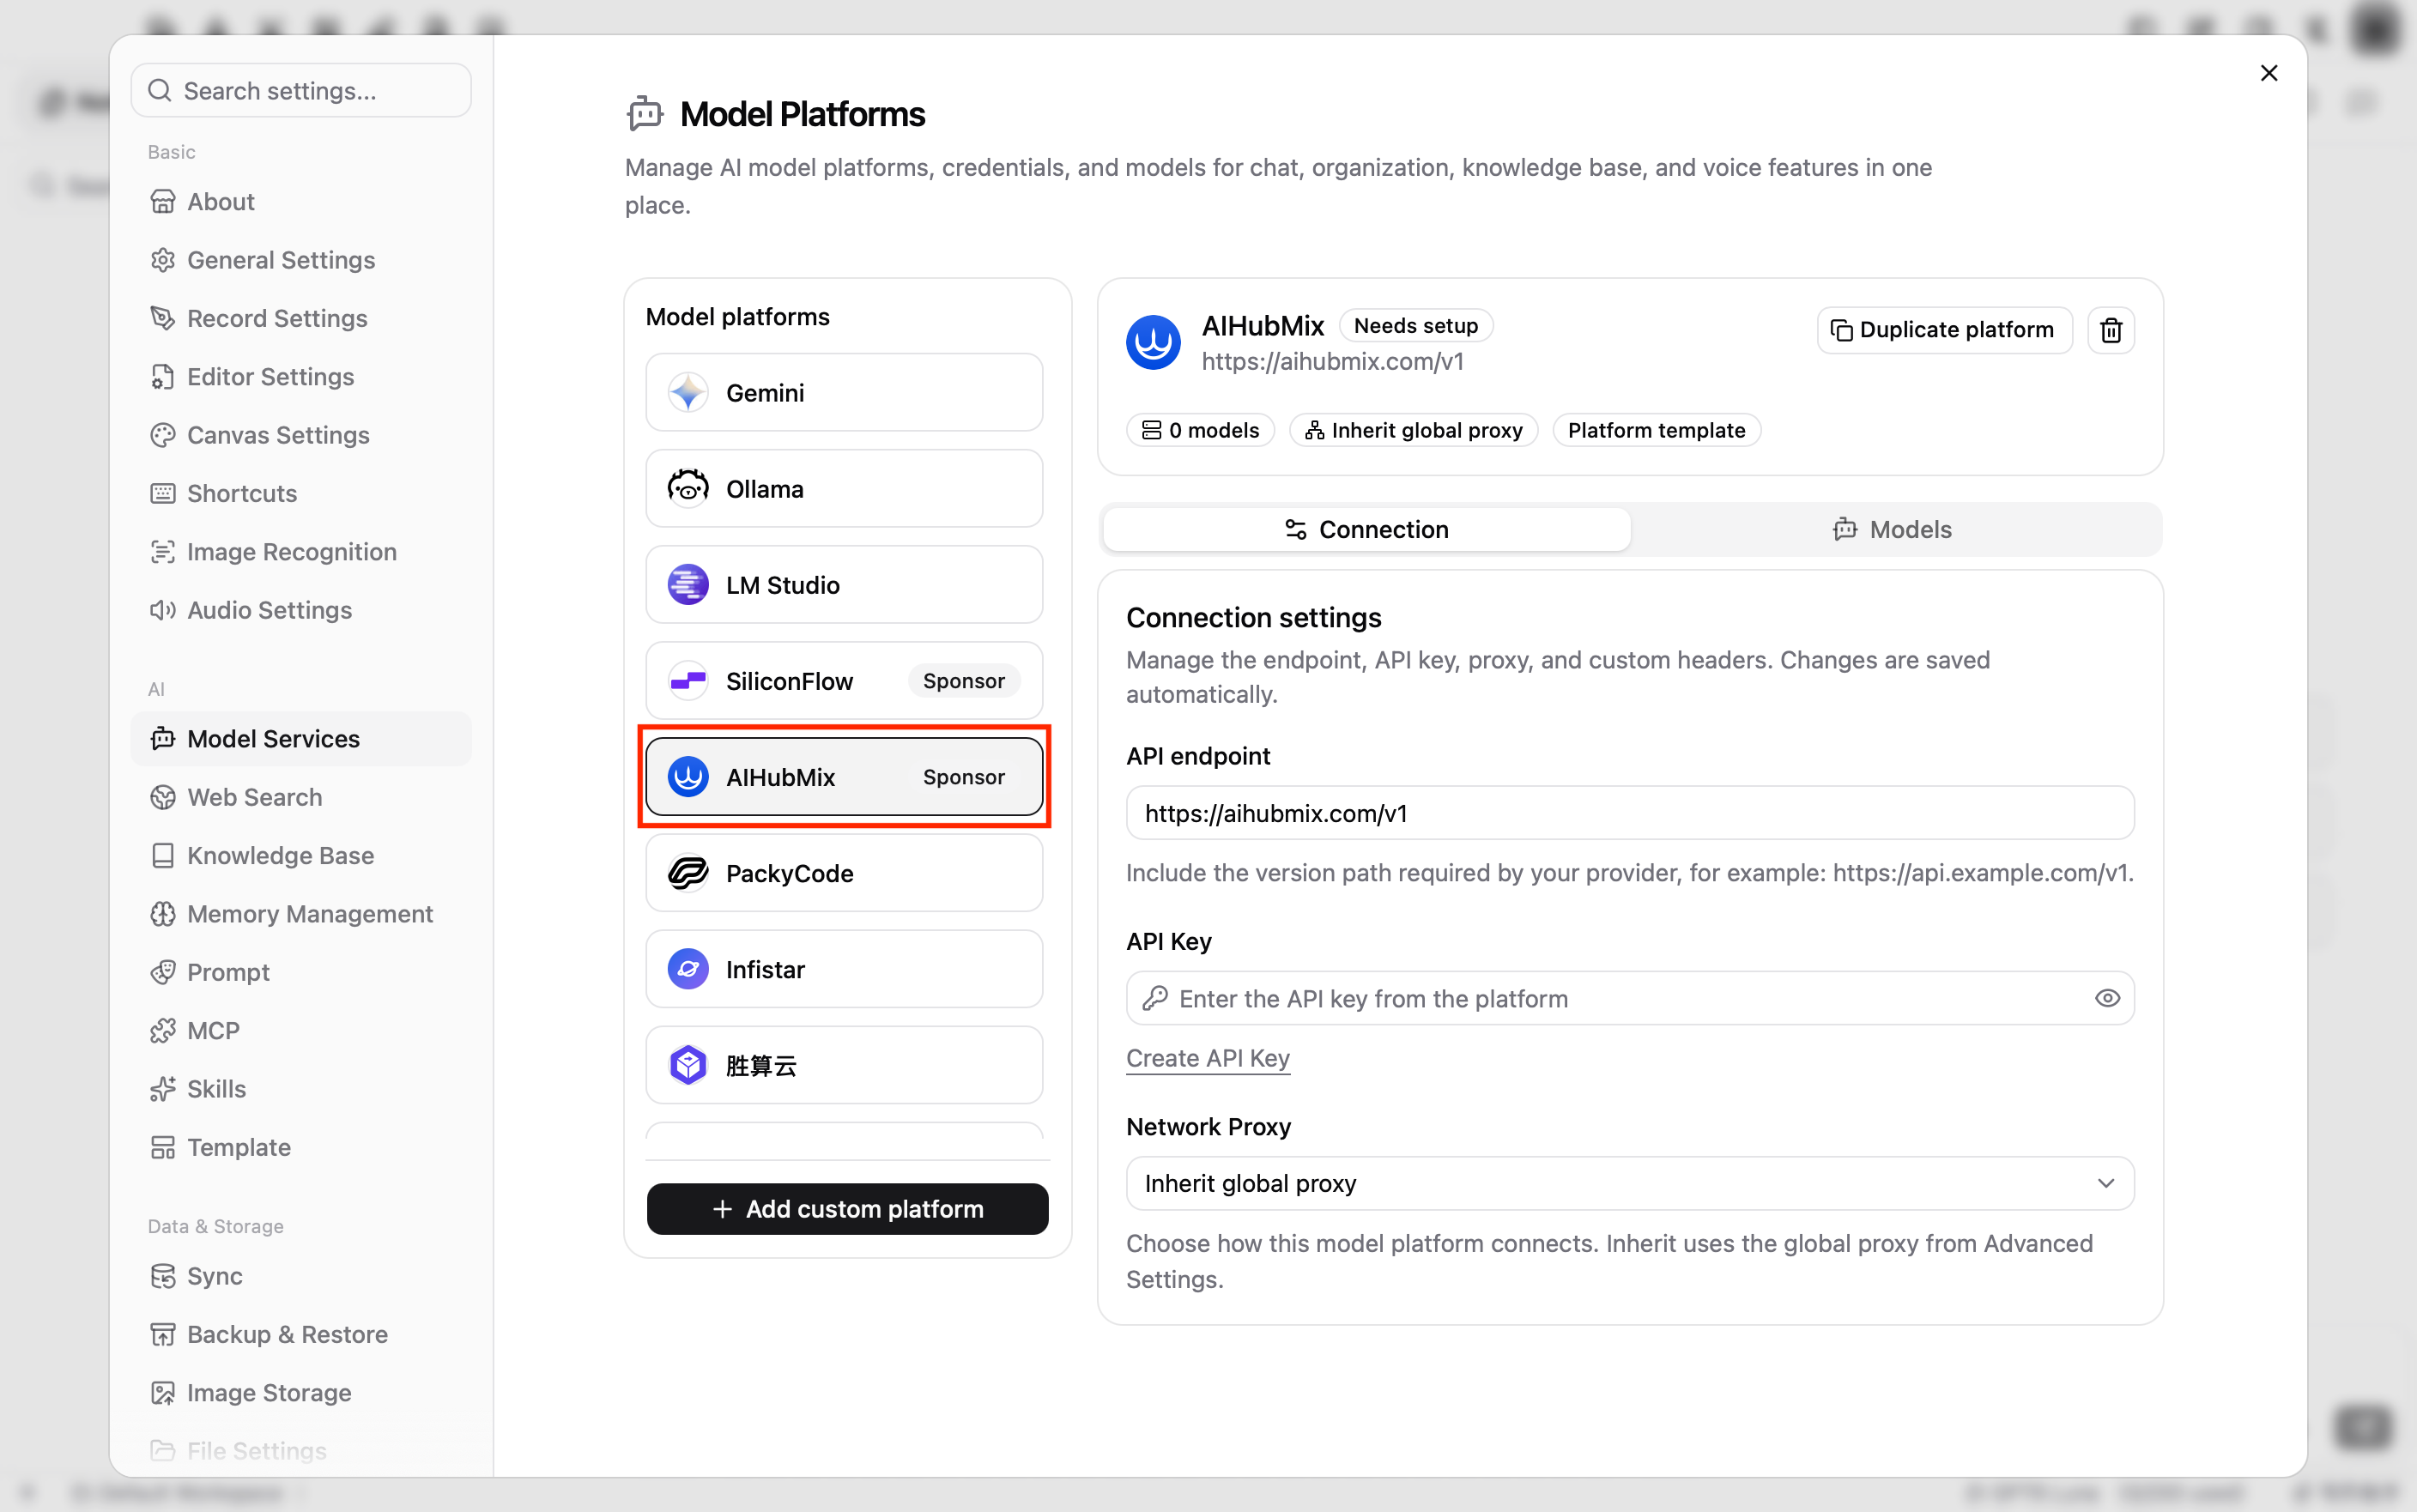Select the SiliconFlow platform

click(844, 680)
